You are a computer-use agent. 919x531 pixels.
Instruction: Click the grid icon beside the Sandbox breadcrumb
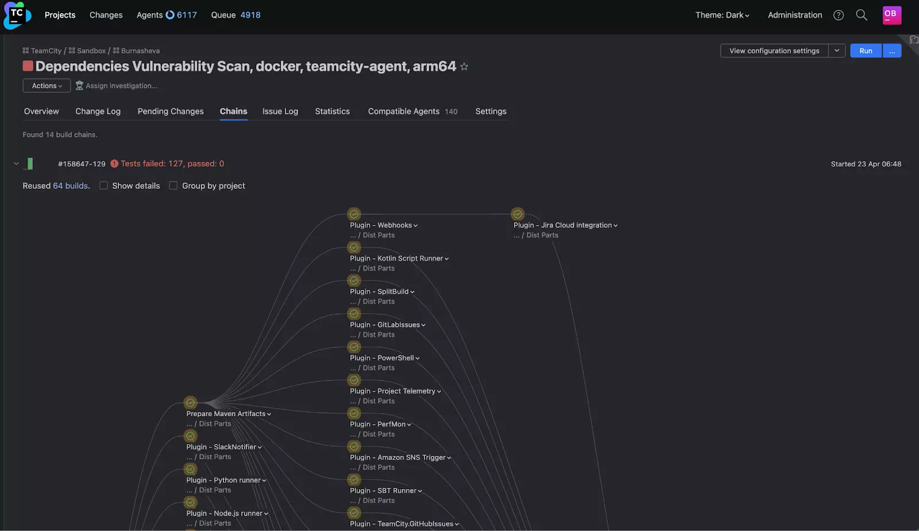pos(71,51)
